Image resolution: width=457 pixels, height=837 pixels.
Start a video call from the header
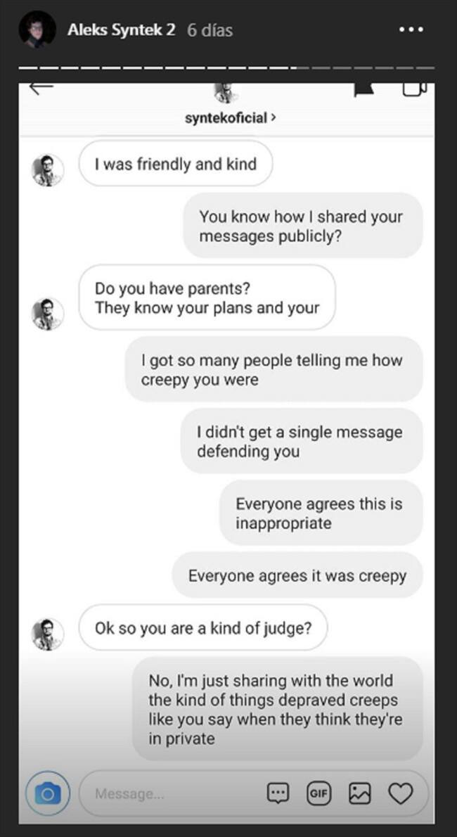415,89
